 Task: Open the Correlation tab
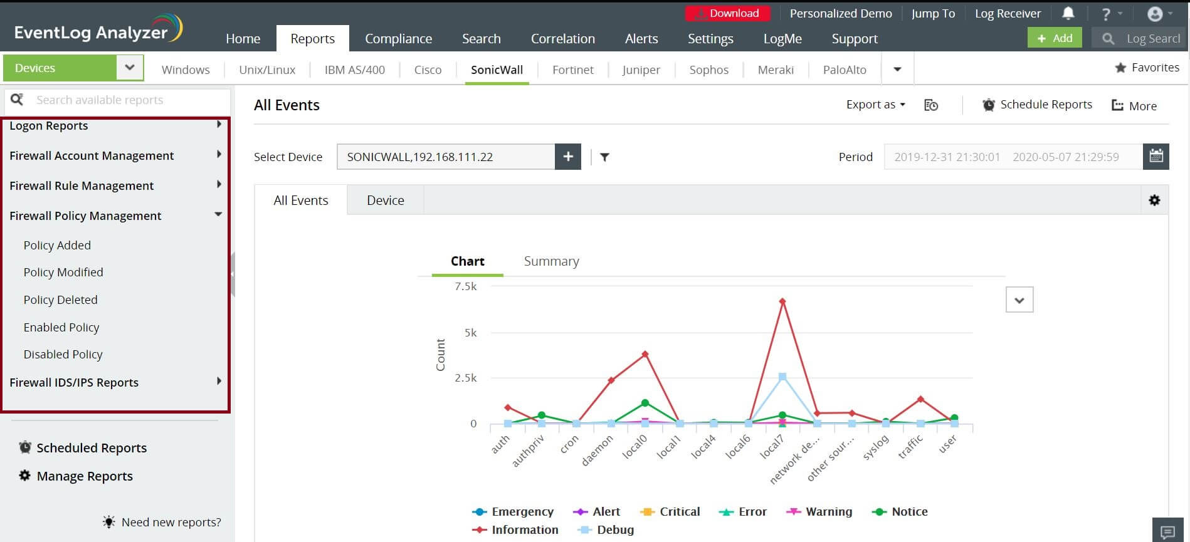563,38
